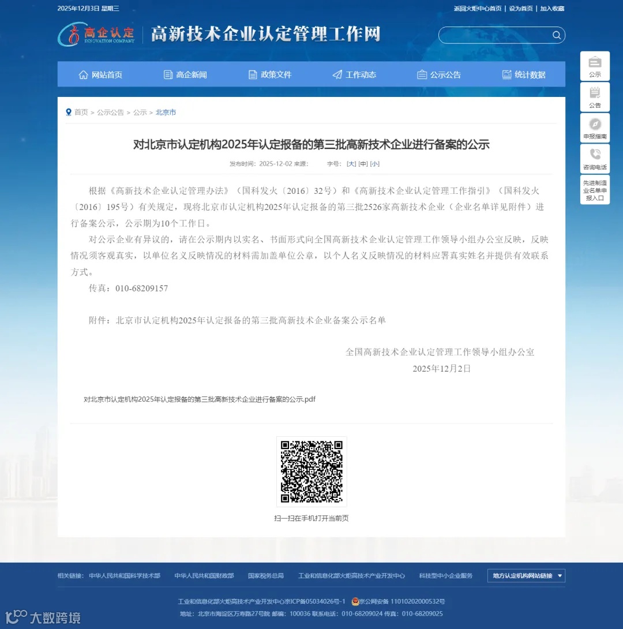Click the 高企认定 site logo
Screen dimensions: 623x629
pyautogui.click(x=97, y=35)
